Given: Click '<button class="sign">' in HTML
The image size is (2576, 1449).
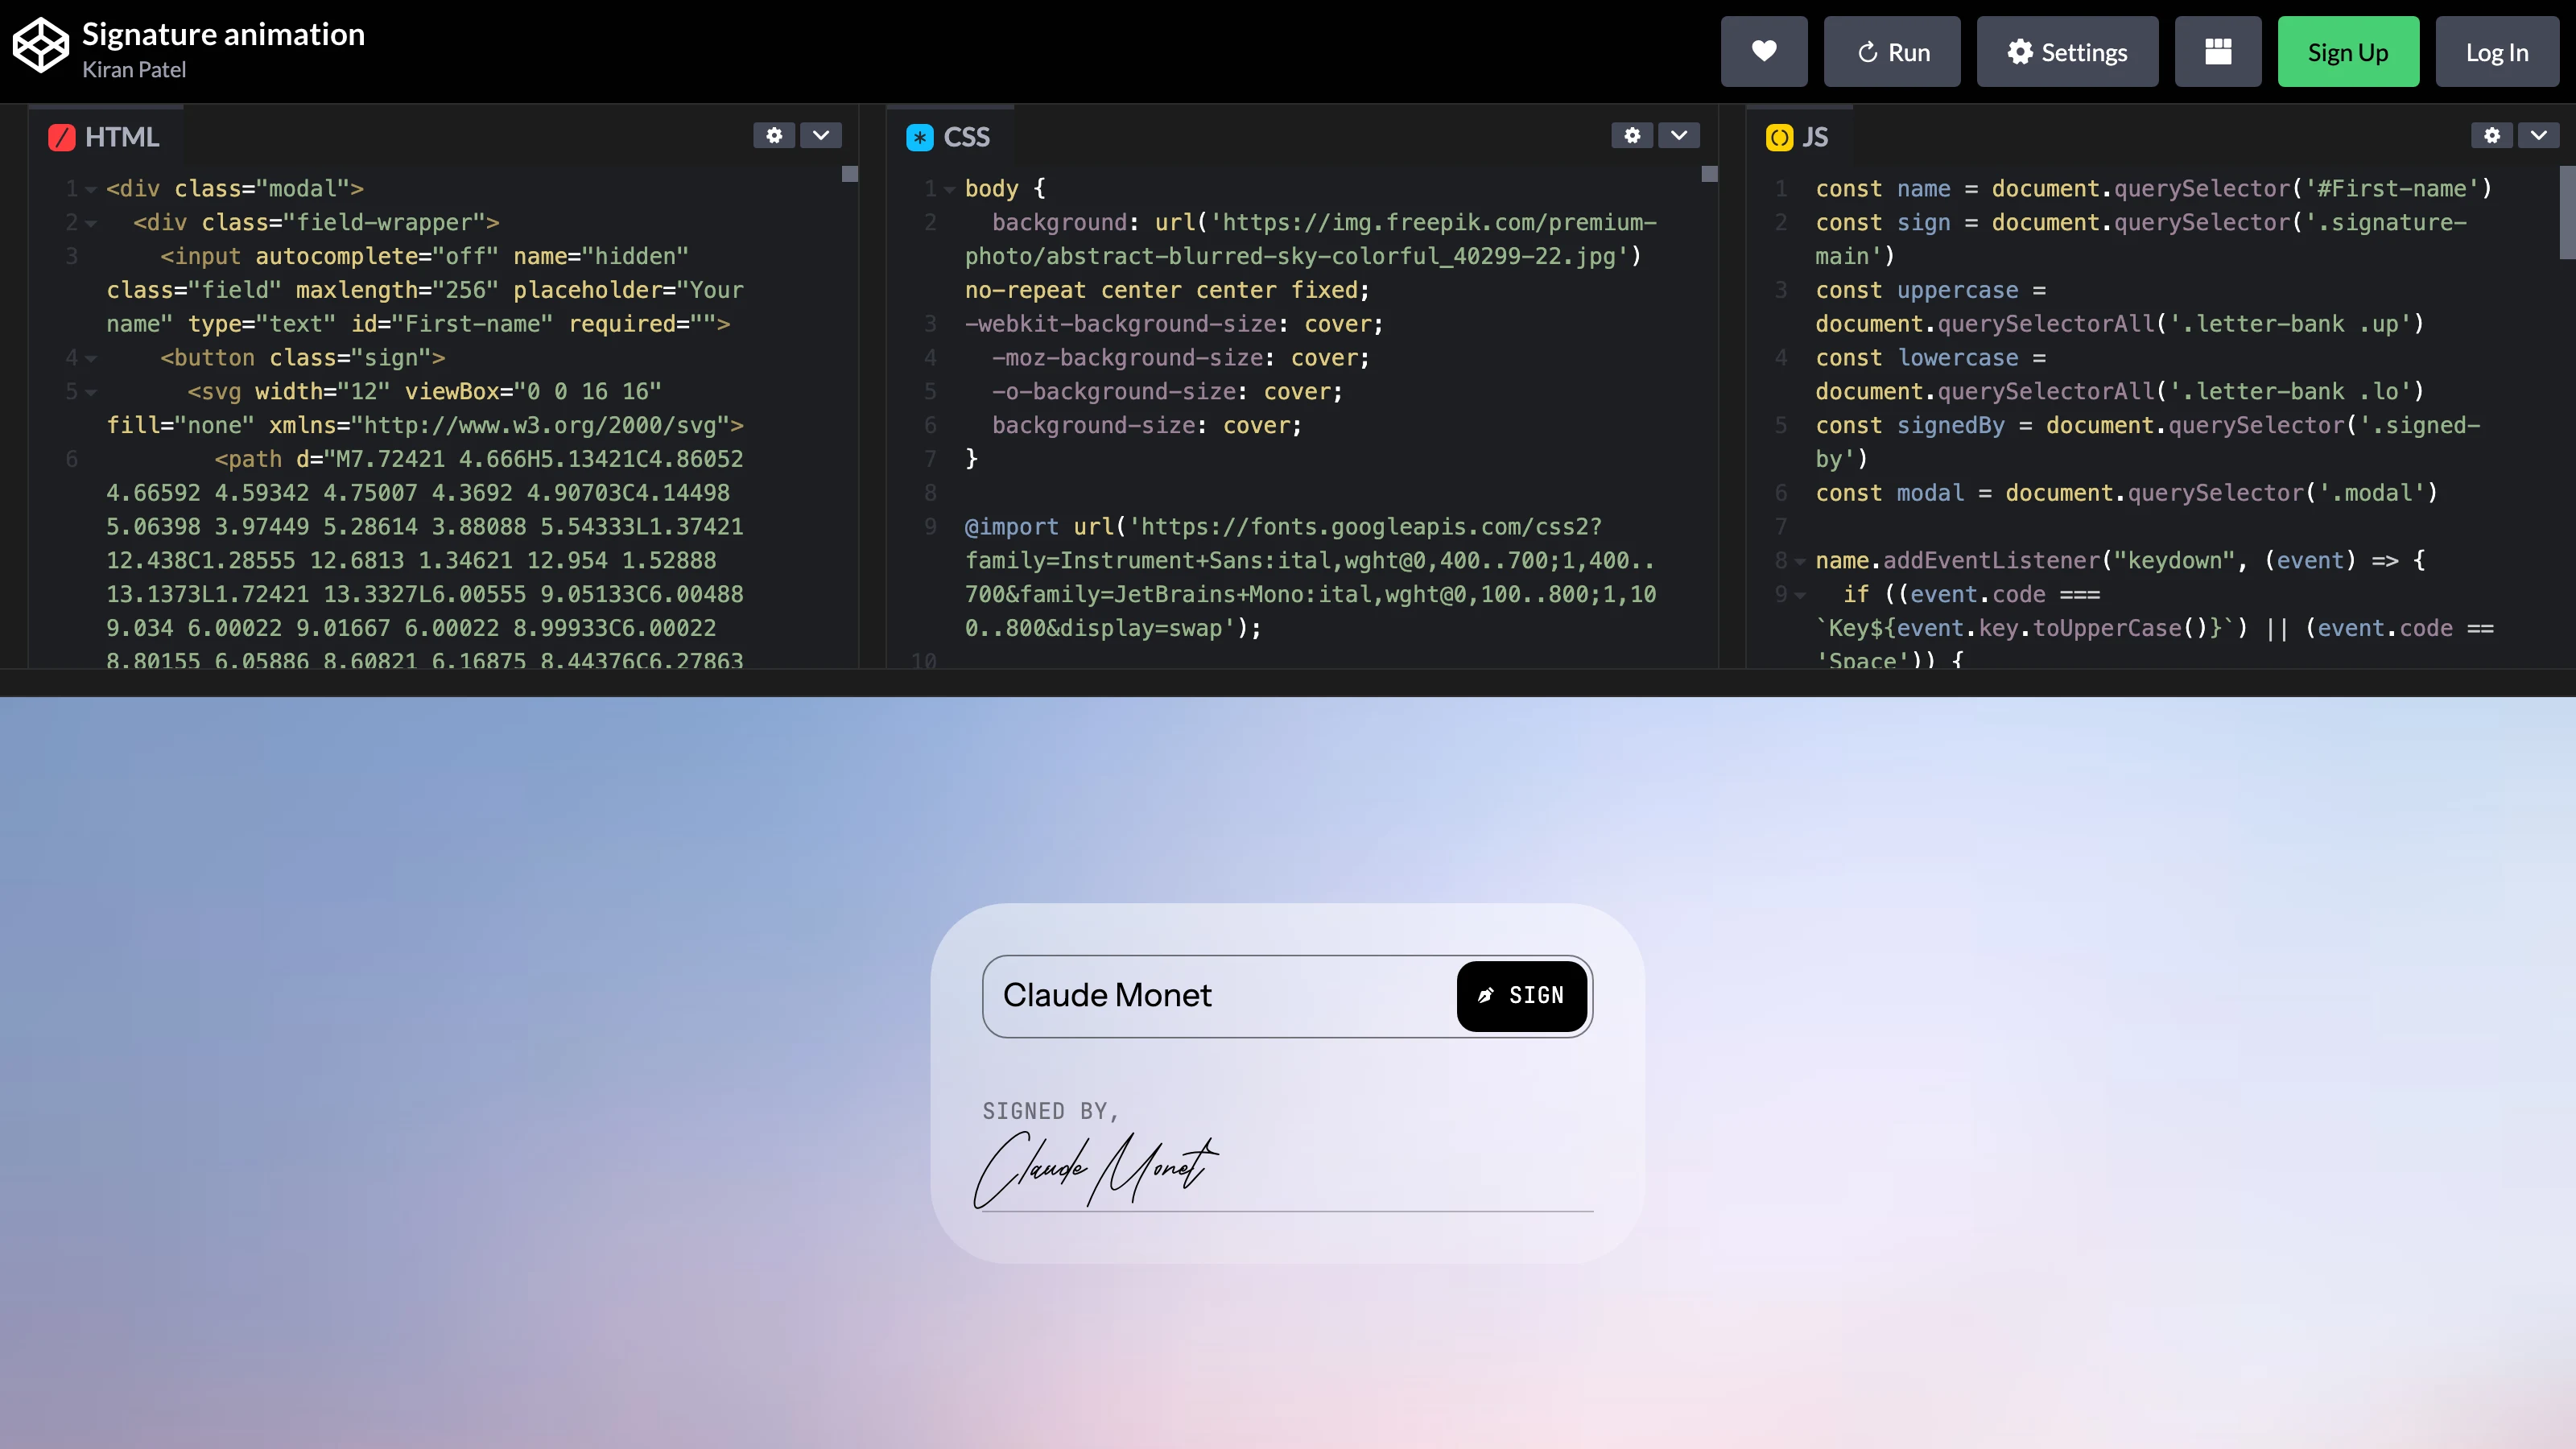Looking at the screenshot, I should [303, 358].
